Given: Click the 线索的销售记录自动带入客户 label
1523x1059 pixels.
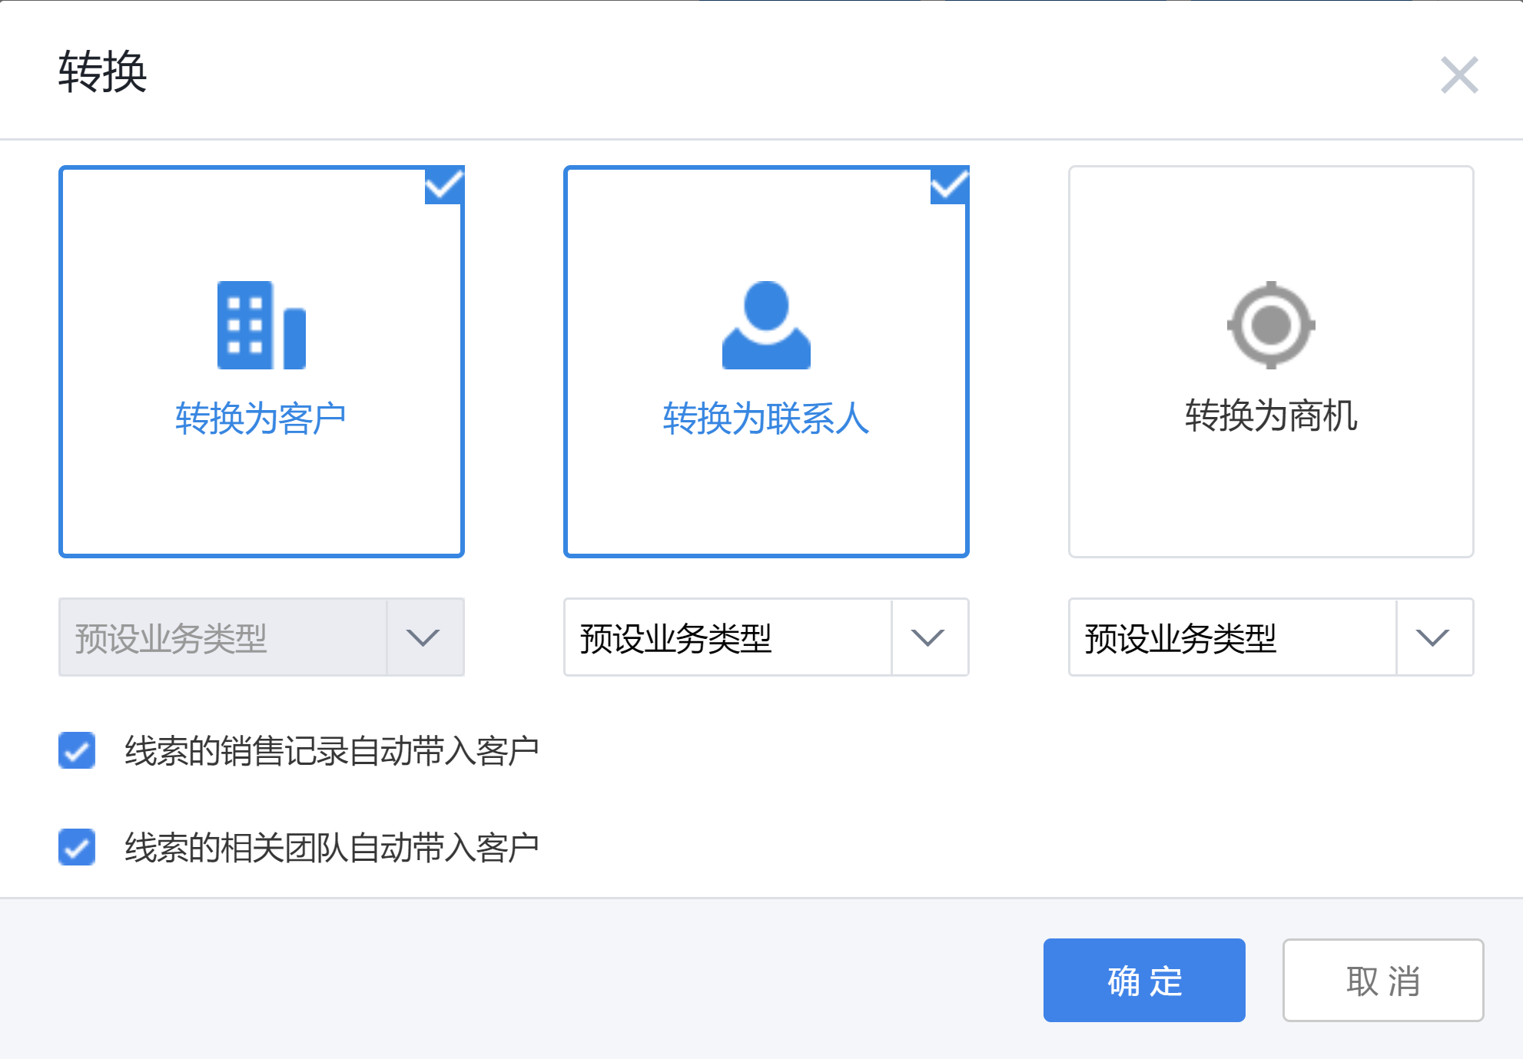Looking at the screenshot, I should (x=332, y=751).
